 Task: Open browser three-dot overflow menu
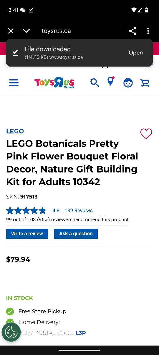pos(148,31)
